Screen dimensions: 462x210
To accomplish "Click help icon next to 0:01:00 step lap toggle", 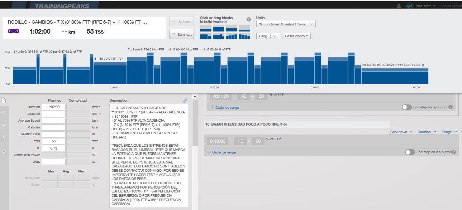I will click(x=451, y=107).
